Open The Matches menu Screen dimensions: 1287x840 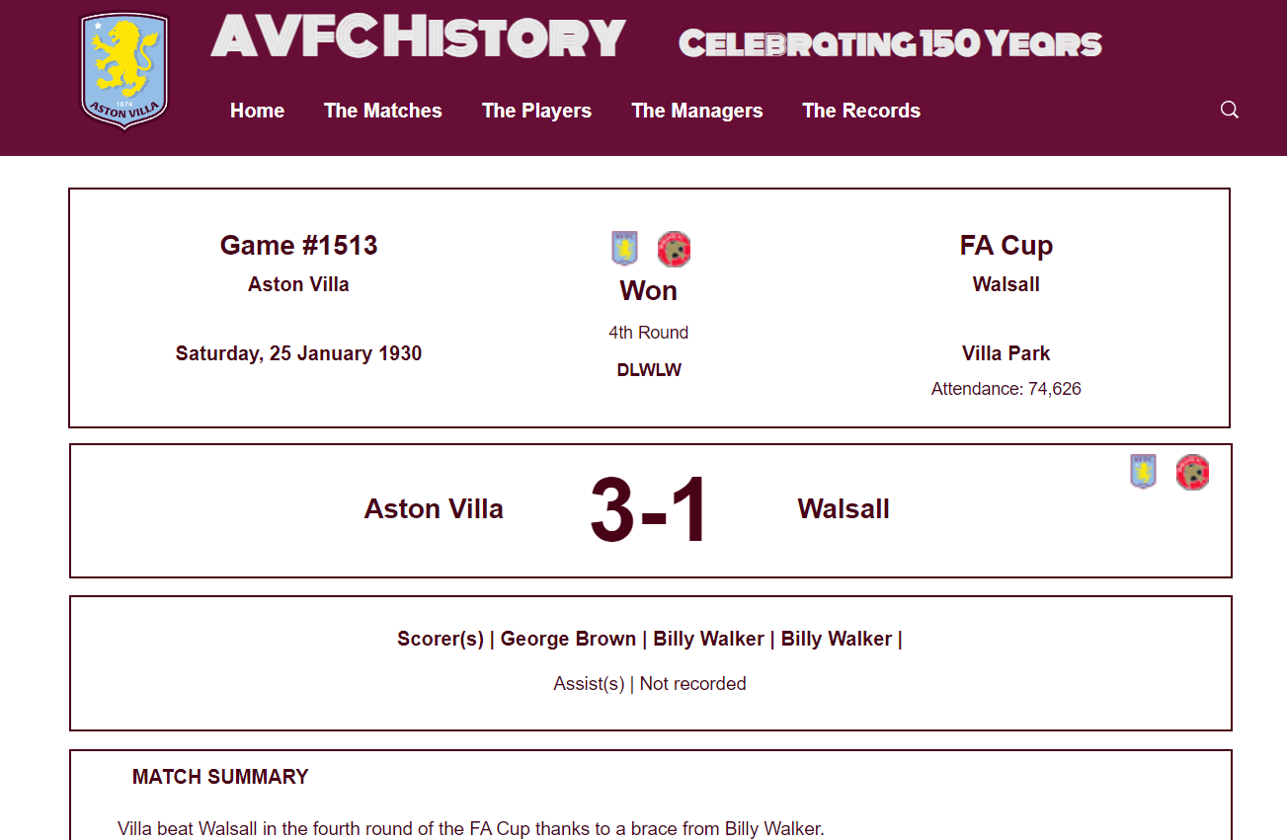coord(383,111)
